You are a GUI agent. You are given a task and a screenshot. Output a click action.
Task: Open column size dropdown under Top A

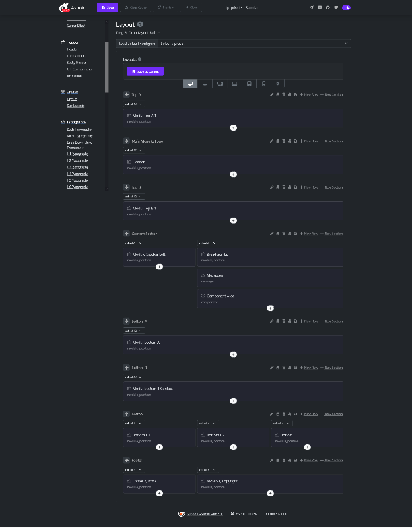pos(133,104)
